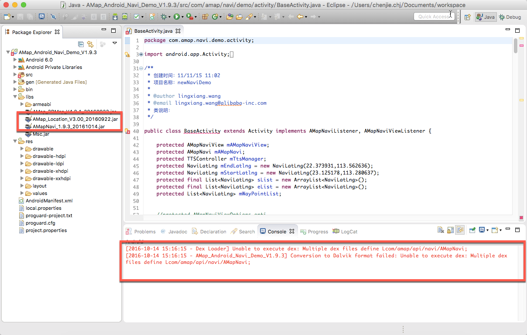This screenshot has height=335, width=527.
Task: Switch to the Declaration tab
Action: (x=209, y=232)
